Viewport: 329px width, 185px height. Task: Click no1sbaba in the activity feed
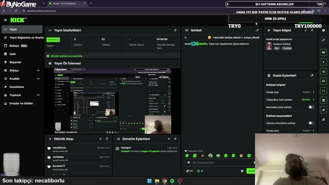click(58, 157)
